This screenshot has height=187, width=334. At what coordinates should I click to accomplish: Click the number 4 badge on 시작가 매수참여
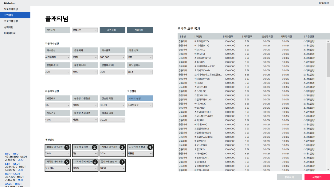coord(150,147)
